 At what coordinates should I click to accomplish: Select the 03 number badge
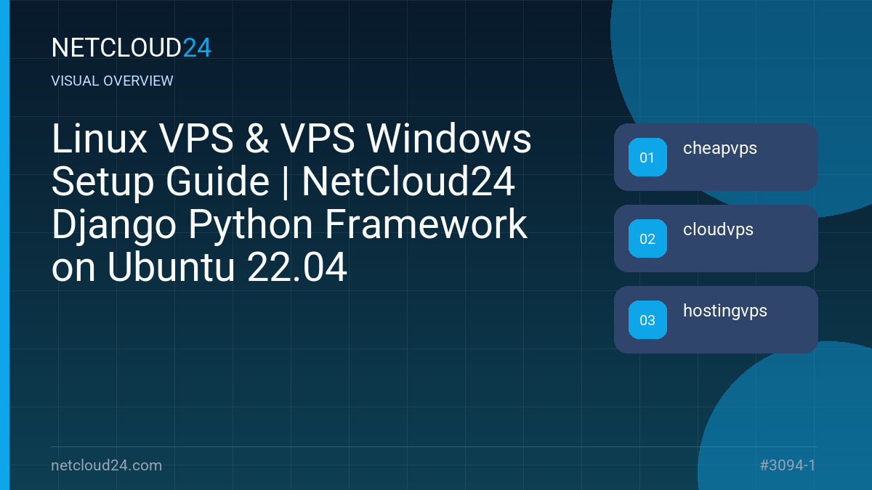click(x=647, y=320)
